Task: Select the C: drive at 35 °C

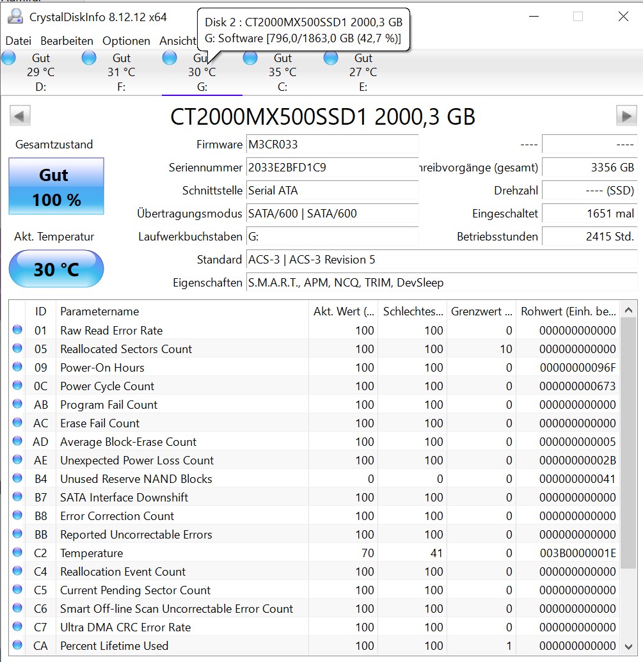Action: (x=282, y=72)
